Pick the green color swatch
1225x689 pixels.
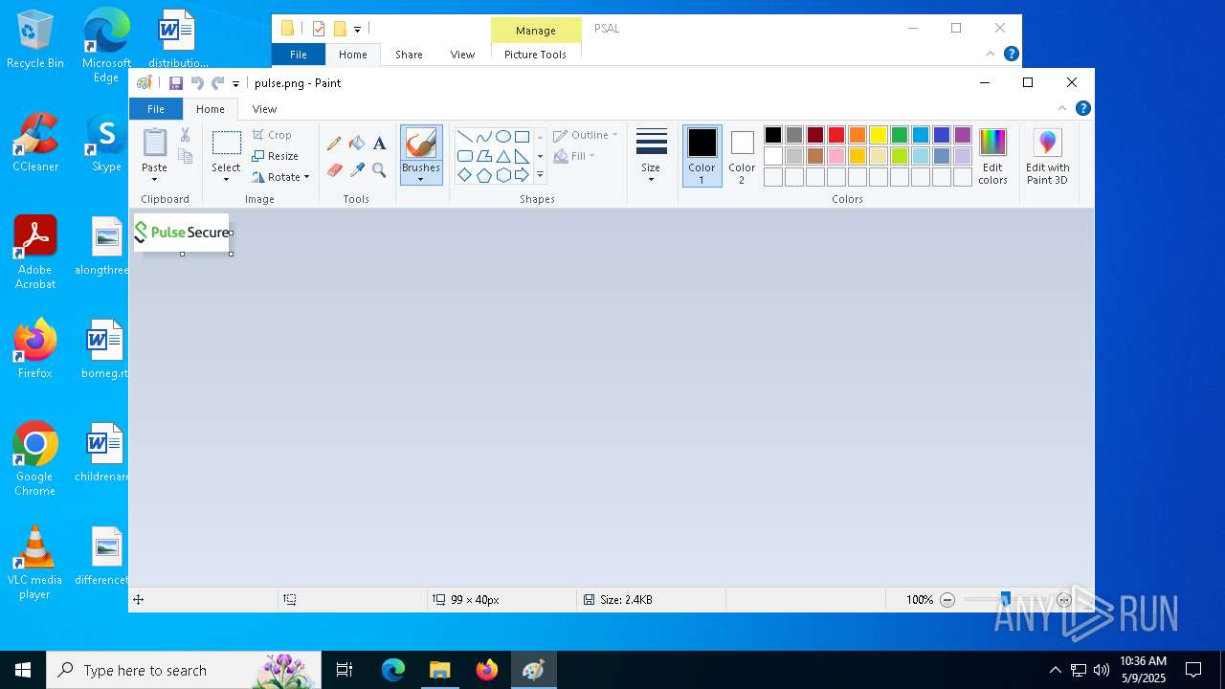[900, 135]
